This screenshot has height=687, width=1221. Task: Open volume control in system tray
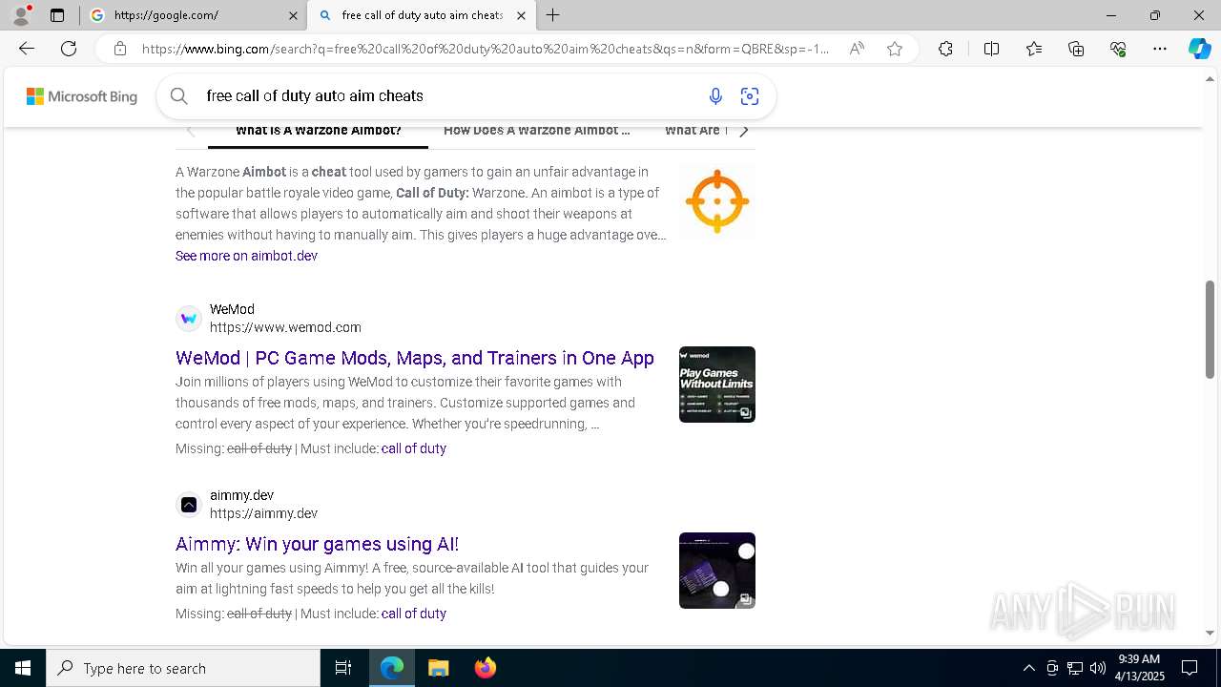pos(1098,668)
